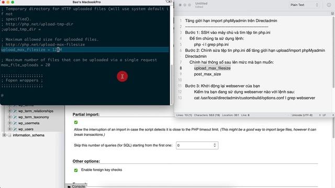Open the Plain Text language dropdown

coord(304,5)
